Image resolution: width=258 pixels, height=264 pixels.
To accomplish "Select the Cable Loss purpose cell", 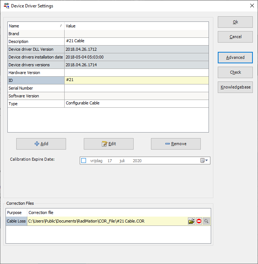I will tap(17, 221).
